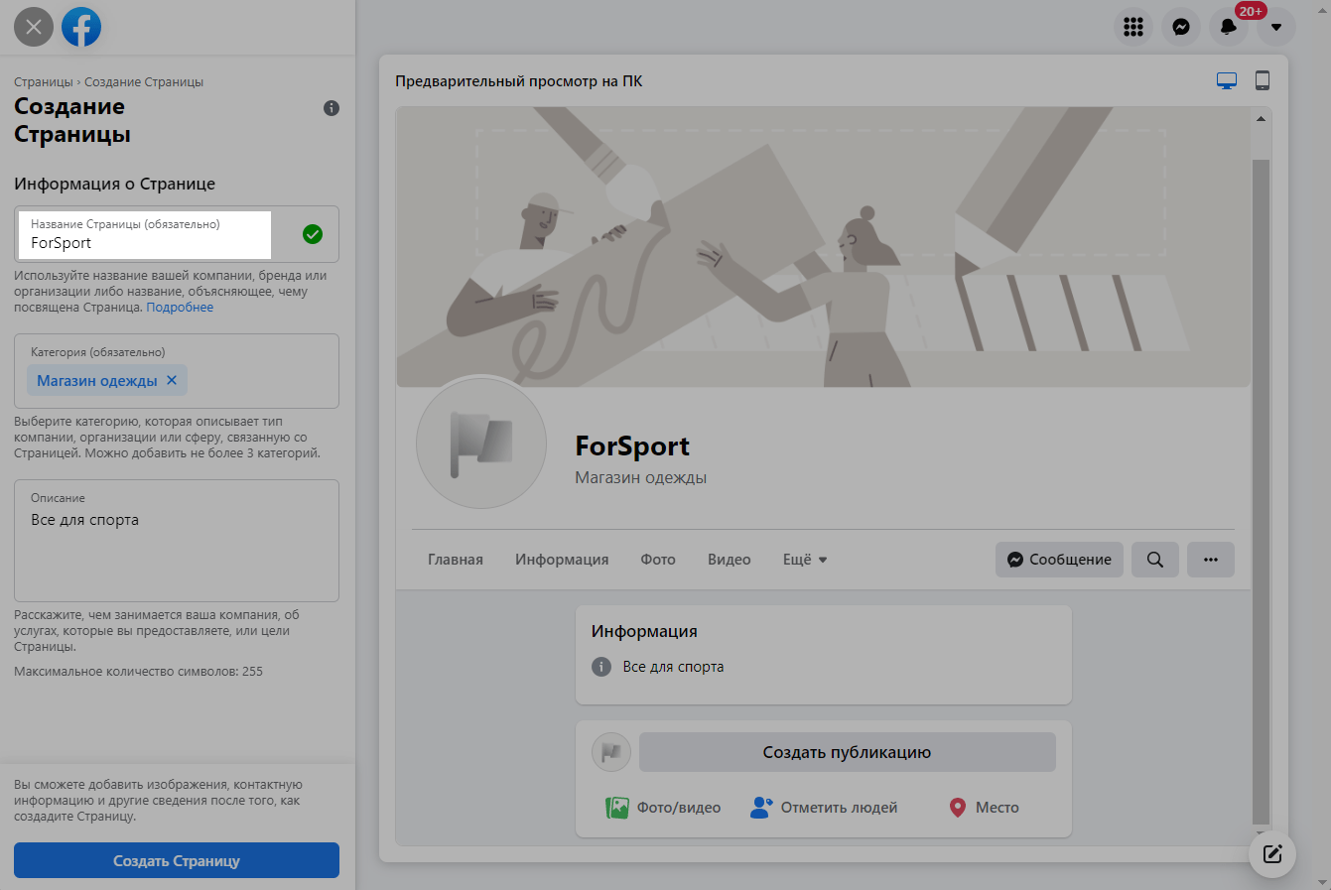Screen dimensions: 1331x890
Task: Click the Facebook logo icon
Action: tap(81, 27)
